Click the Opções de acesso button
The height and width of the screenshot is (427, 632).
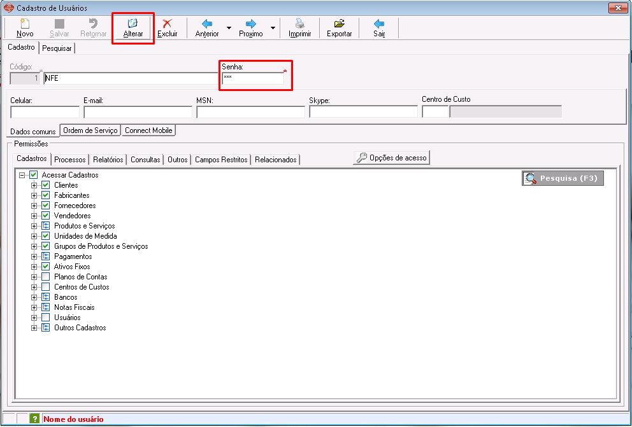coord(392,158)
